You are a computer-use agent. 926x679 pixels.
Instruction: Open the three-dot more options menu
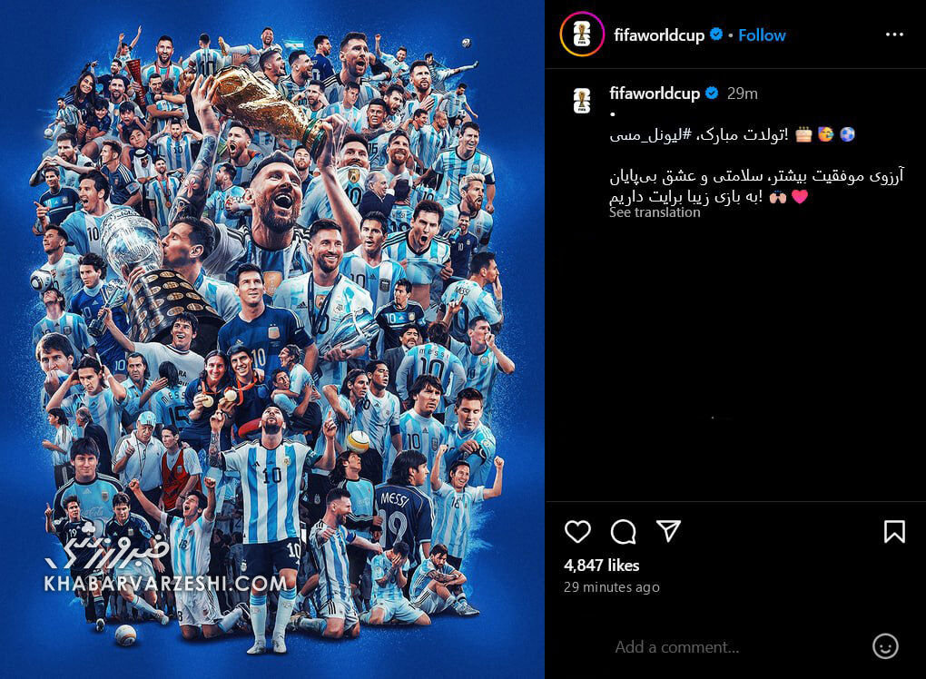click(894, 34)
